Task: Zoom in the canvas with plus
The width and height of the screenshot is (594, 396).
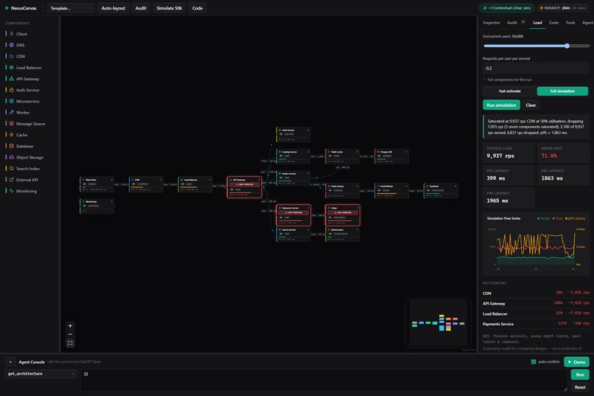Action: click(70, 325)
